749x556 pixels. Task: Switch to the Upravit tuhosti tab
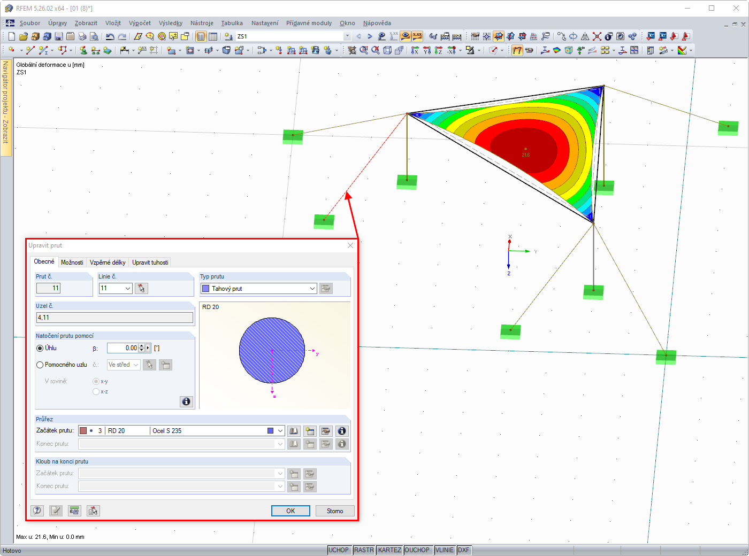150,262
